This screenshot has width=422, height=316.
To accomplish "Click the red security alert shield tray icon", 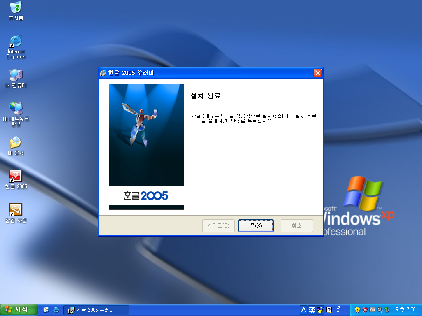I will pyautogui.click(x=365, y=310).
